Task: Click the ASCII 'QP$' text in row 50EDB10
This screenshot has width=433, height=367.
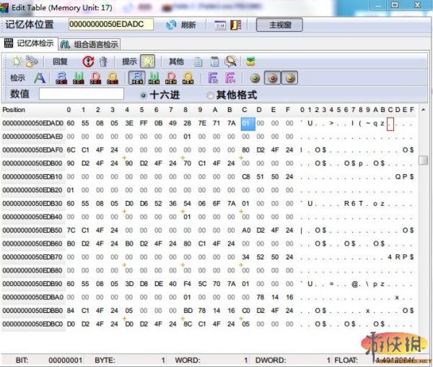Action: (x=404, y=177)
